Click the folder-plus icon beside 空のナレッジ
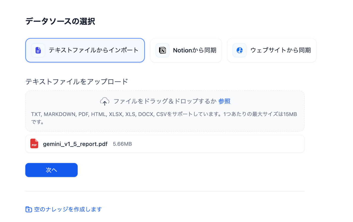Image resolution: width=353 pixels, height=222 pixels. tap(28, 209)
